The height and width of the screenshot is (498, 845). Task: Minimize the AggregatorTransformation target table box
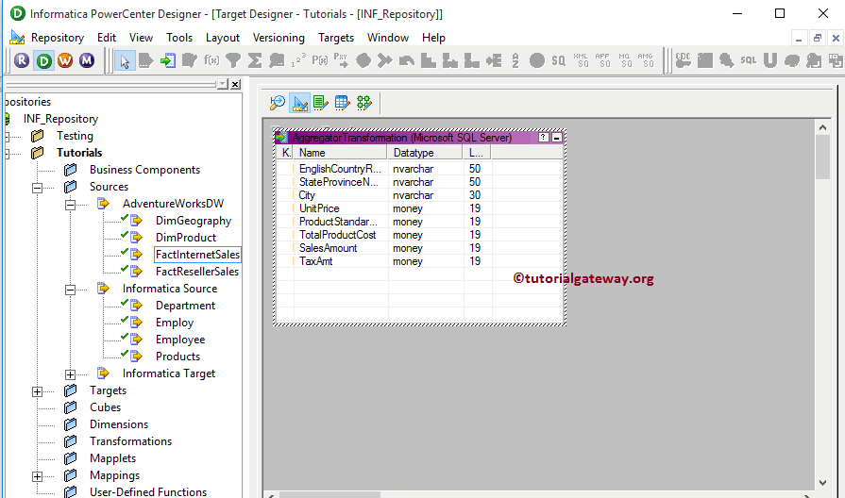(x=557, y=138)
